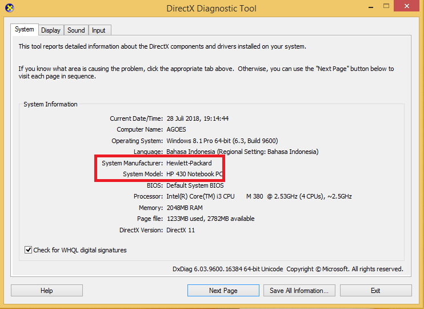The width and height of the screenshot is (424, 309).
Task: Click the computer name value AGOES
Action: click(x=177, y=129)
